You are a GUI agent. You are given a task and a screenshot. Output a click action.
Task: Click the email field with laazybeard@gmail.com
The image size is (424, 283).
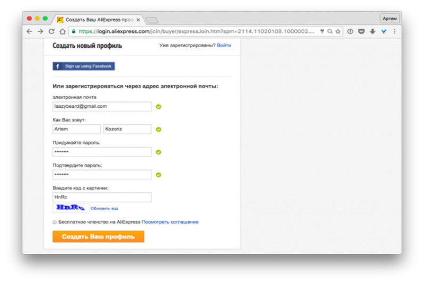tap(102, 106)
